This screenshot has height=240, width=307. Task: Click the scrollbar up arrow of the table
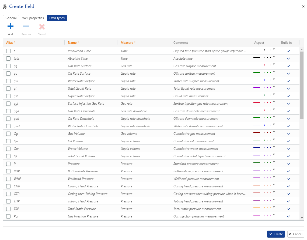click(302, 50)
